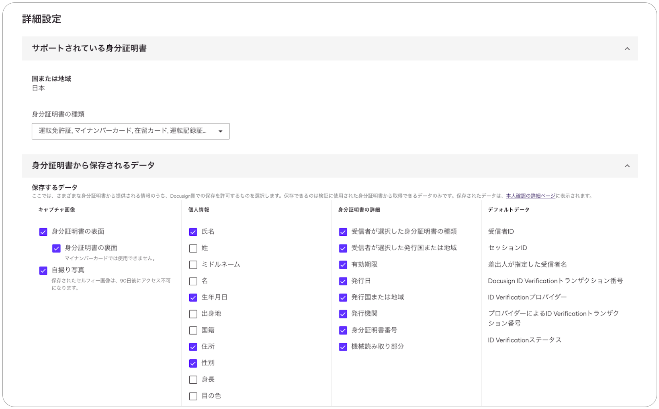Click the 身分証明書の詳細 column header
659x409 pixels.
359,210
